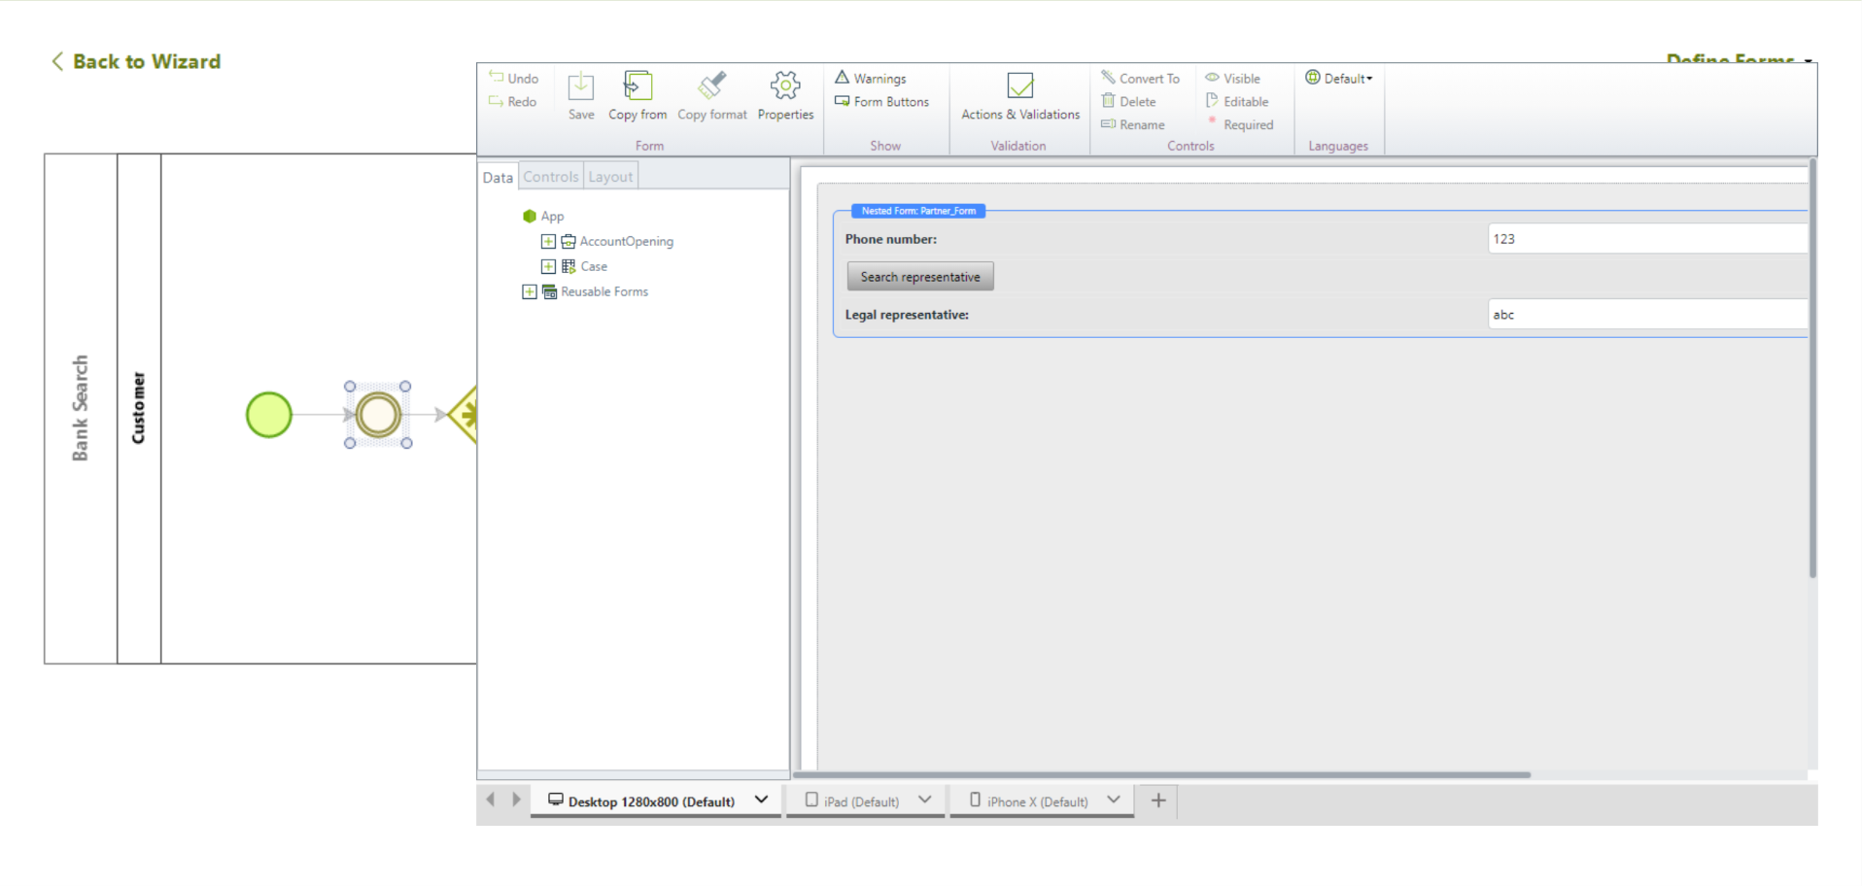Switch to the Controls tab

[550, 177]
